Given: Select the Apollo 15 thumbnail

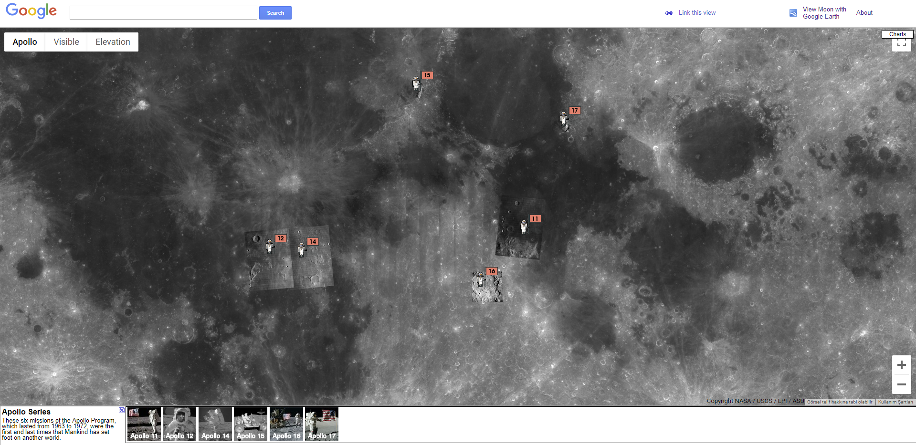Looking at the screenshot, I should 251,424.
